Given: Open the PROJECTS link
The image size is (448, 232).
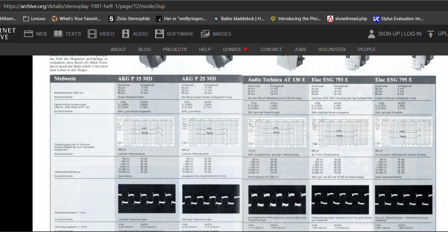Looking at the screenshot, I should 175,50.
